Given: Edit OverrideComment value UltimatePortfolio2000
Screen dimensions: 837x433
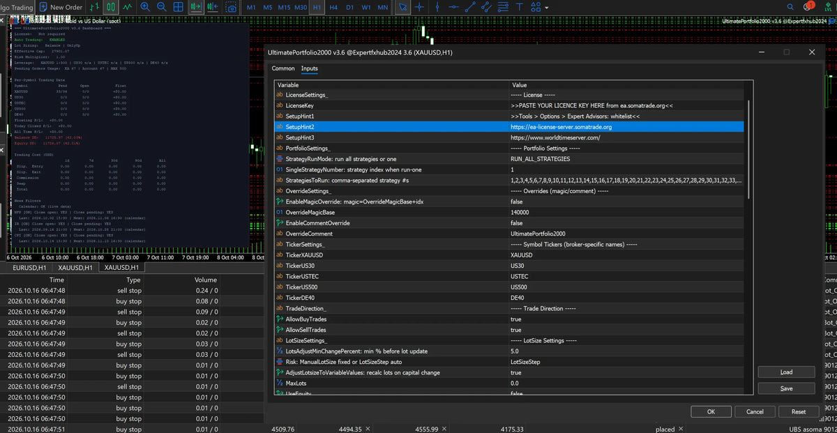Looking at the screenshot, I should pyautogui.click(x=626, y=234).
